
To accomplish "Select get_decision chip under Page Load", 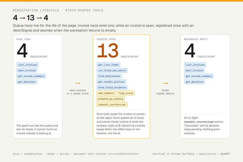I will coord(27,82).
